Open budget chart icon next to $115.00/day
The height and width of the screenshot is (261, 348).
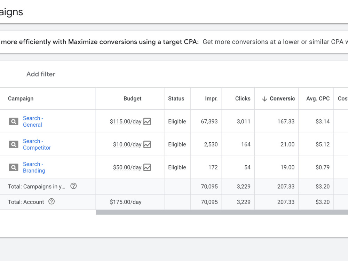[x=147, y=121]
